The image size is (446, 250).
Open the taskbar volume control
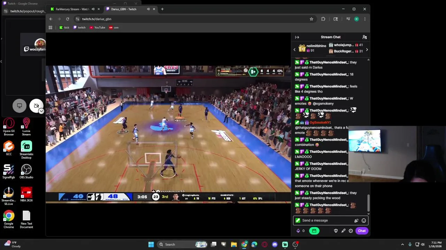pyautogui.click(x=423, y=244)
